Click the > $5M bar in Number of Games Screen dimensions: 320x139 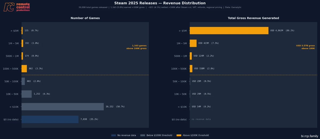tap(22, 31)
